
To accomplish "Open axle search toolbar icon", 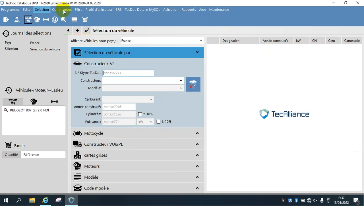I will [x=46, y=20].
